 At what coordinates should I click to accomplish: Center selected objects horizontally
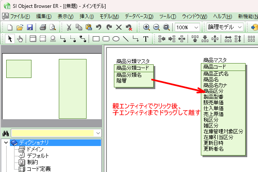(x=182, y=39)
